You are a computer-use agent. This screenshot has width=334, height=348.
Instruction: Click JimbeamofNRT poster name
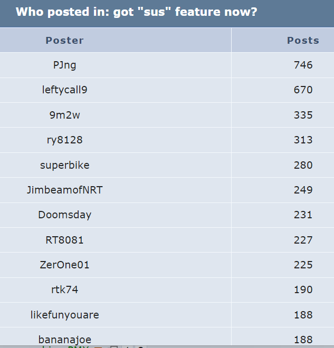pos(64,190)
